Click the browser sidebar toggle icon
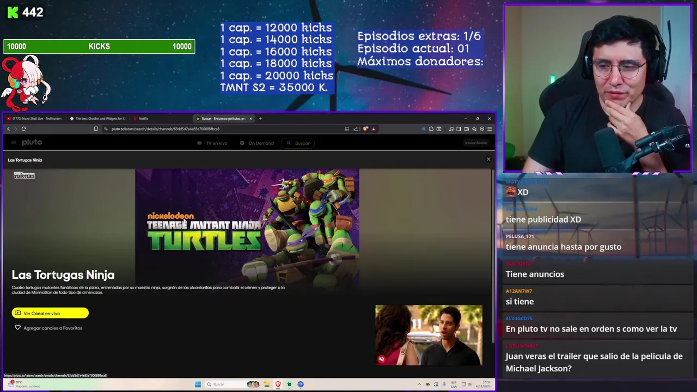This screenshot has width=697, height=392. (458, 129)
